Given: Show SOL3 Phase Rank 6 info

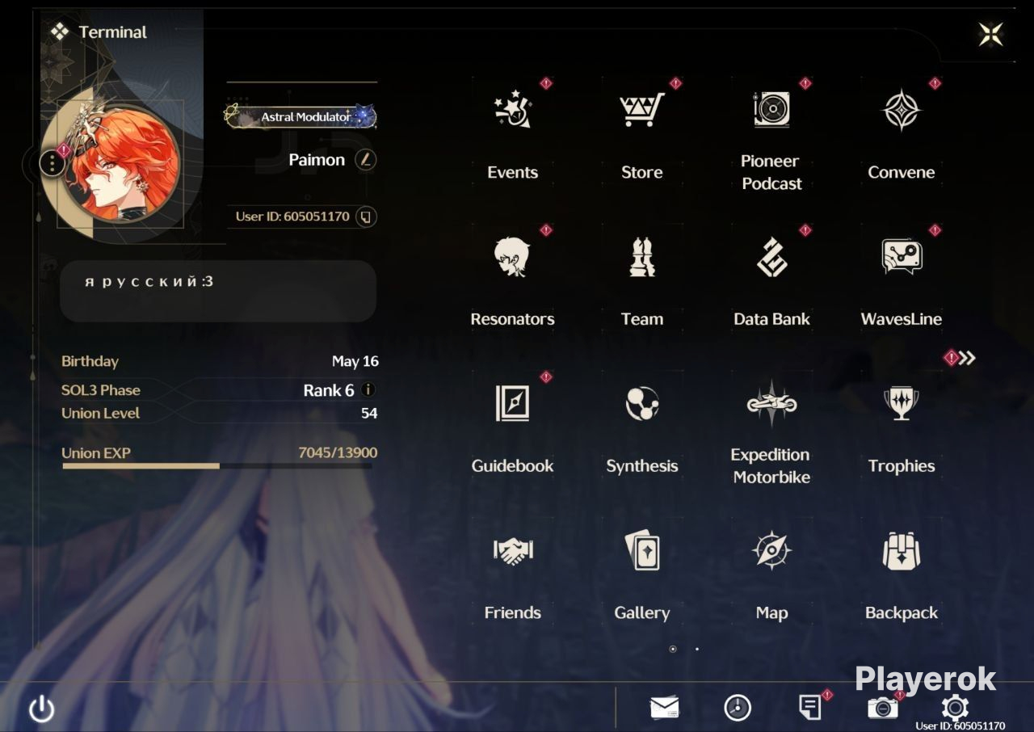Looking at the screenshot, I should (x=368, y=389).
